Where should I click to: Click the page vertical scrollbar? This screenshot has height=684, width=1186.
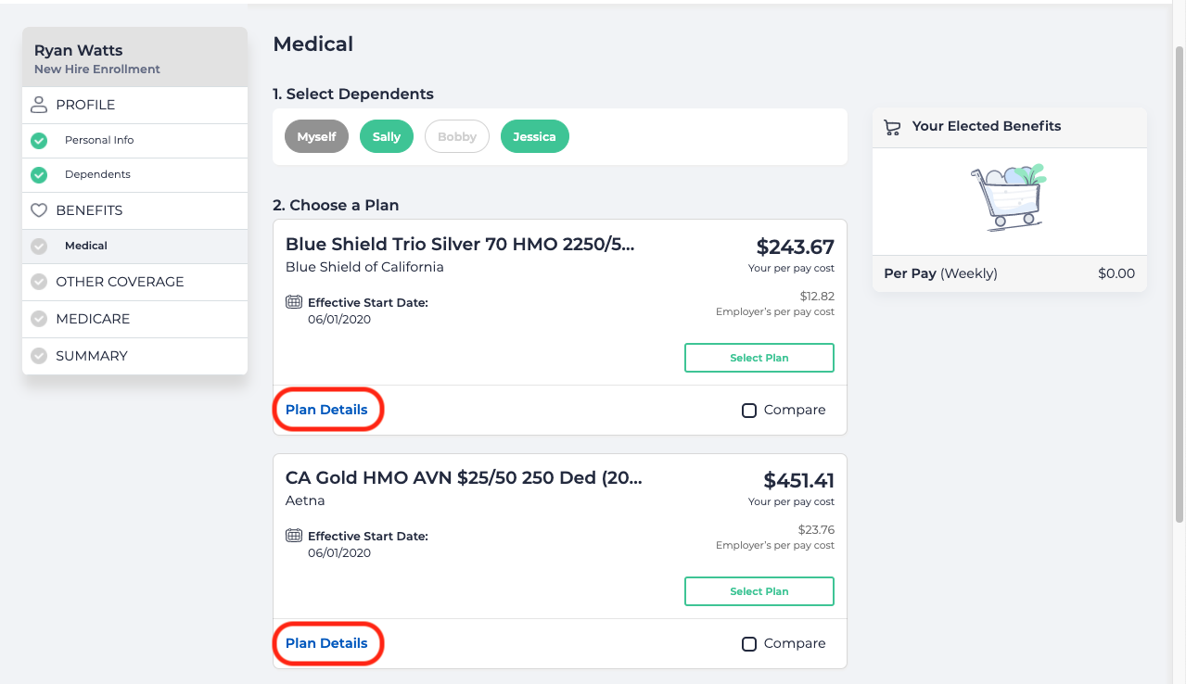(x=1179, y=278)
